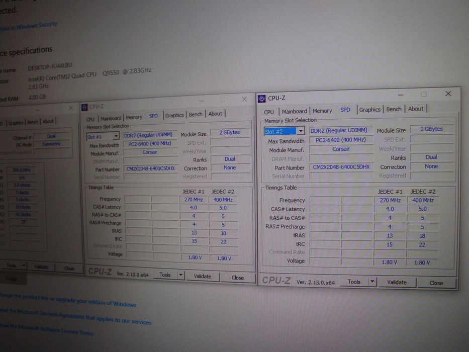Click Tools button in leftmost CPU-Z window
The height and width of the screenshot is (352, 469).
tap(12, 265)
